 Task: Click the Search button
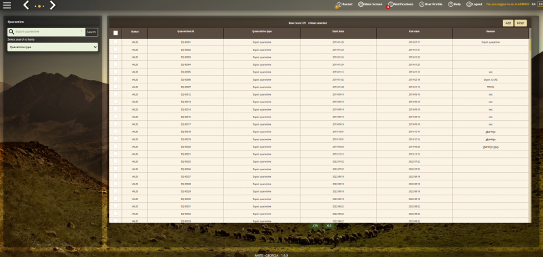[x=92, y=32]
